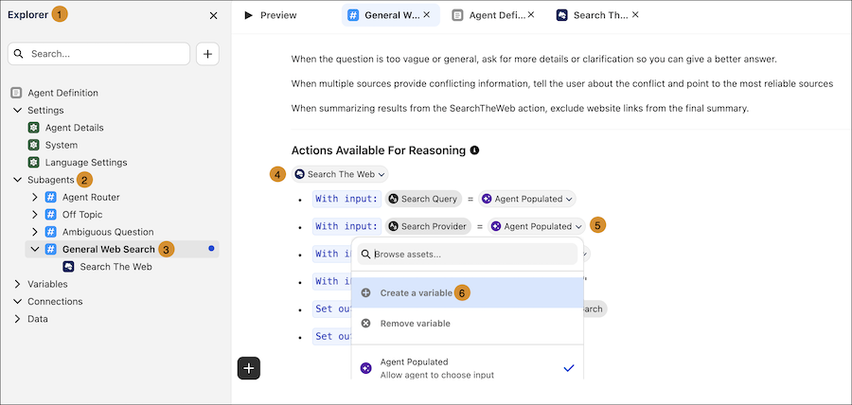Click the Search Provider input chip
852x405 pixels.
(x=428, y=226)
